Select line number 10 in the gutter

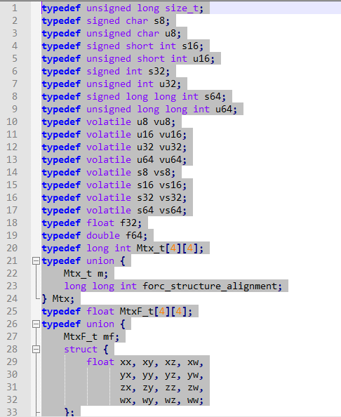click(12, 122)
